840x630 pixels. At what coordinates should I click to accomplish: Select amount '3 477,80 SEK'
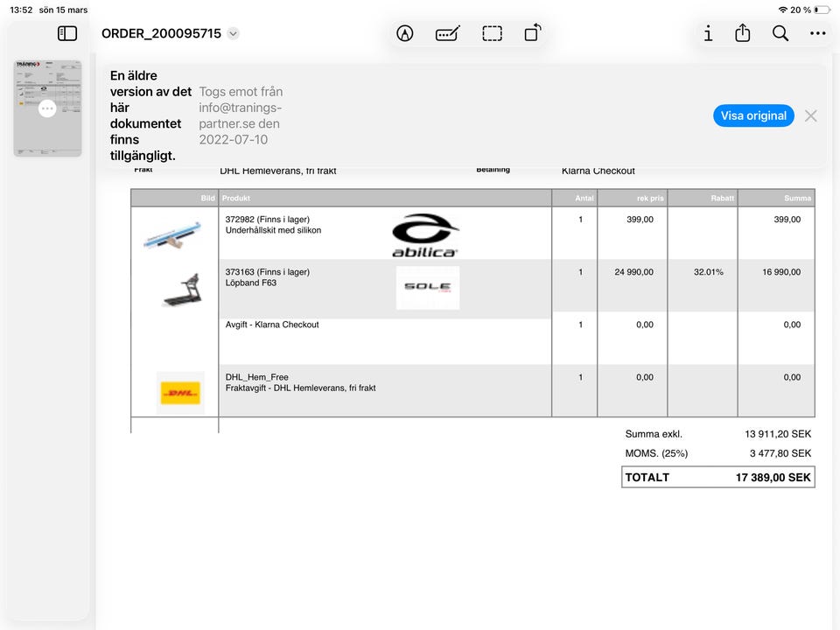coord(780,453)
